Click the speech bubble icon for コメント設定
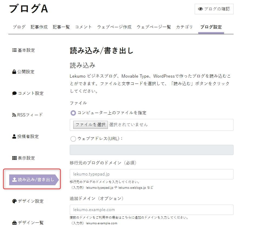 tap(14, 93)
